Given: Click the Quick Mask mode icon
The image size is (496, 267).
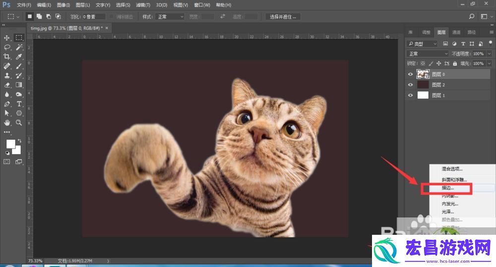Looking at the screenshot, I should pos(6,162).
